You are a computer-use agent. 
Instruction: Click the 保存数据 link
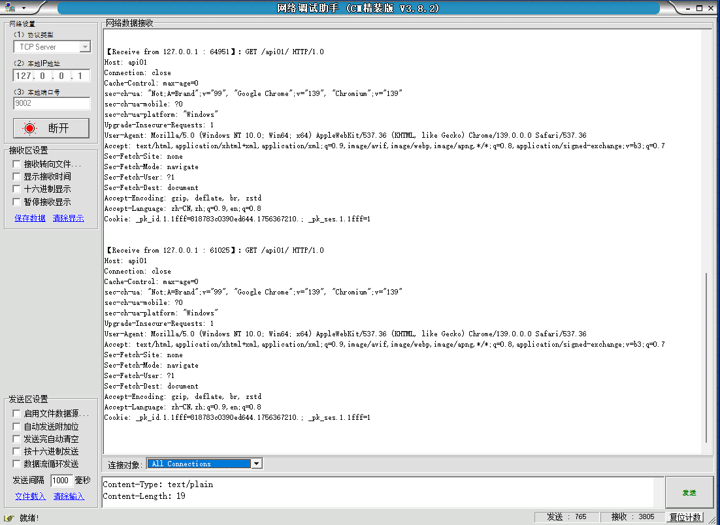30,218
